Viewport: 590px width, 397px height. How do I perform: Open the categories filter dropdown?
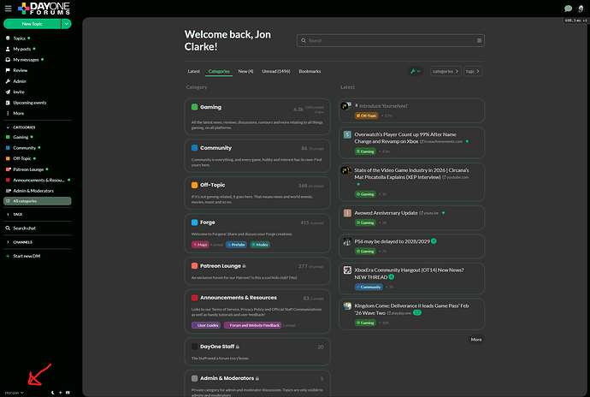pyautogui.click(x=445, y=71)
